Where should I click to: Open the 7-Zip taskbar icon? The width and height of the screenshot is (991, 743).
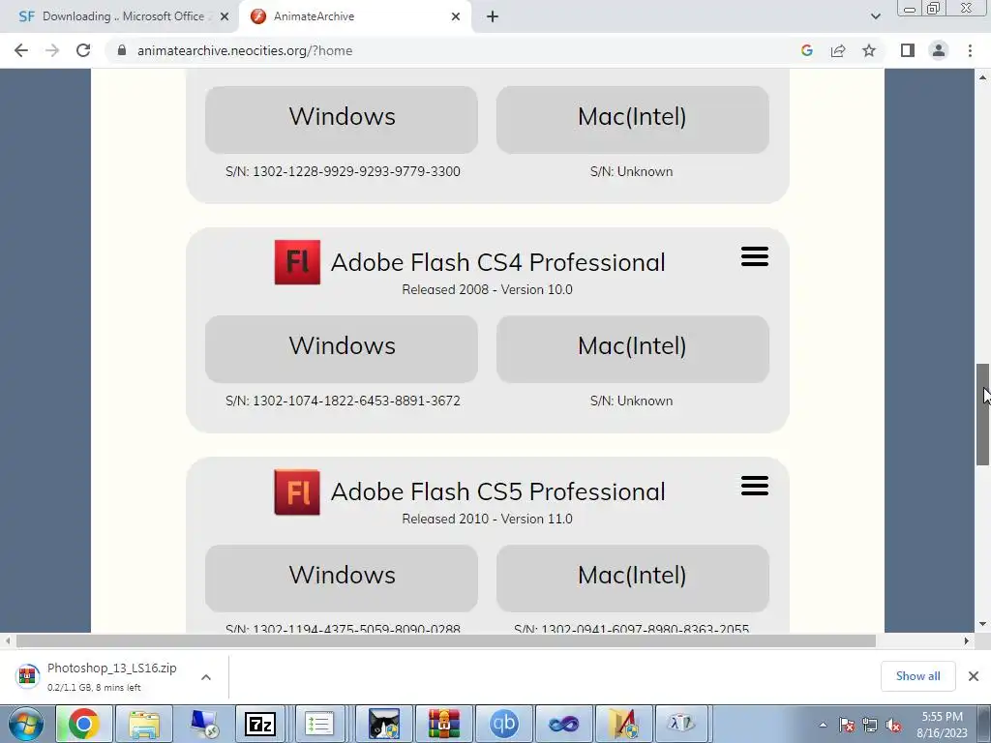pyautogui.click(x=260, y=724)
